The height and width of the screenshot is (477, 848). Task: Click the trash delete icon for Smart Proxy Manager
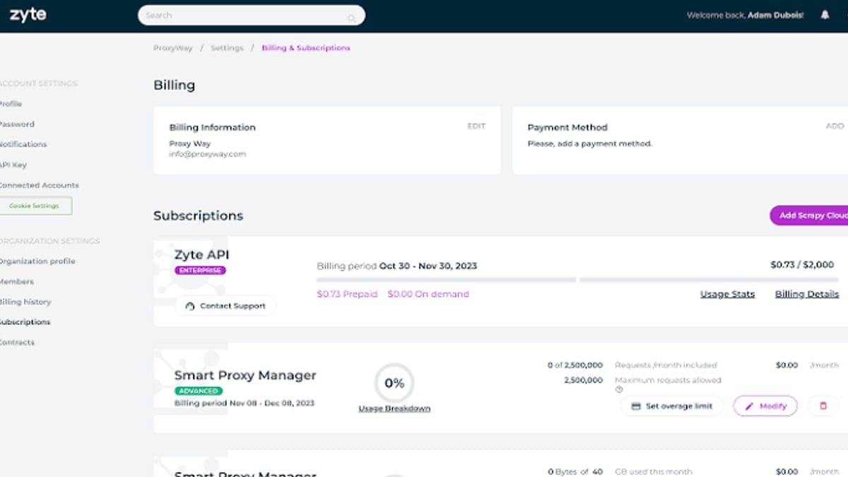[x=823, y=406]
